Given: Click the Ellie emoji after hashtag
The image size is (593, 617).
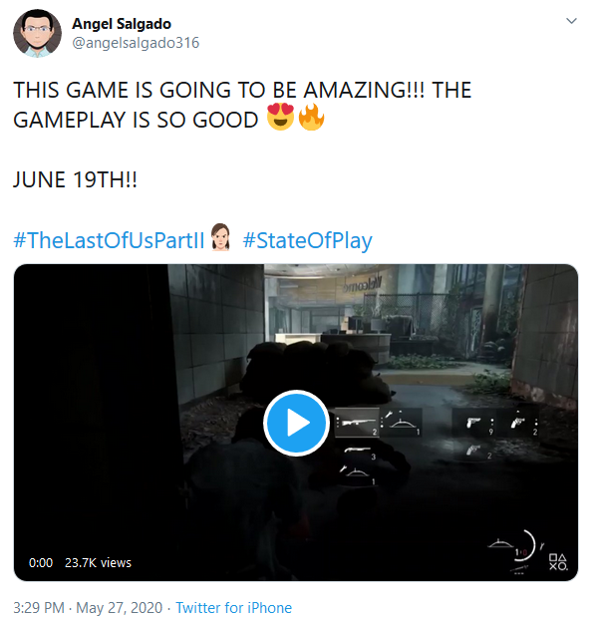Looking at the screenshot, I should point(220,237).
